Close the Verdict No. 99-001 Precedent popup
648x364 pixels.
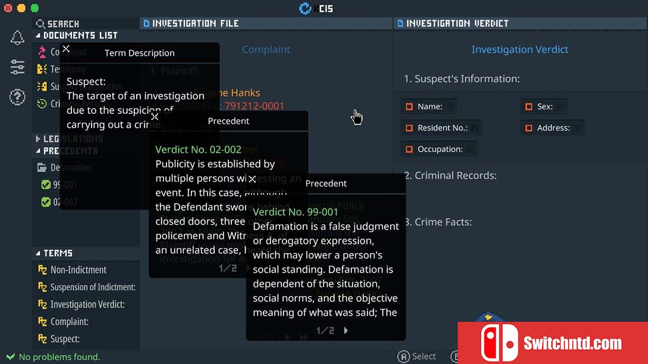[252, 179]
